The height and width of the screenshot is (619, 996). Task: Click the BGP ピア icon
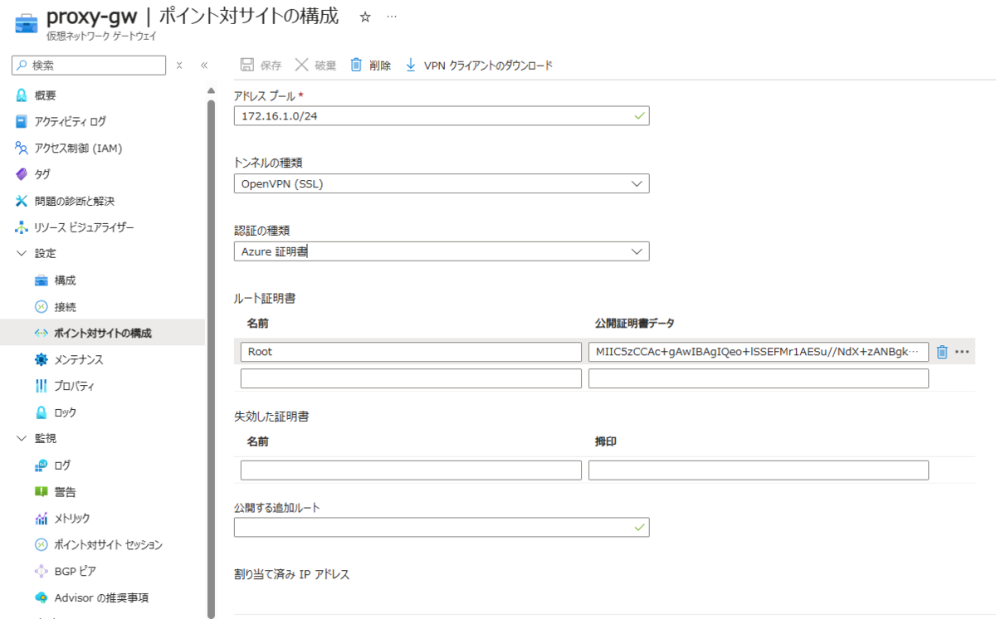[x=41, y=571]
